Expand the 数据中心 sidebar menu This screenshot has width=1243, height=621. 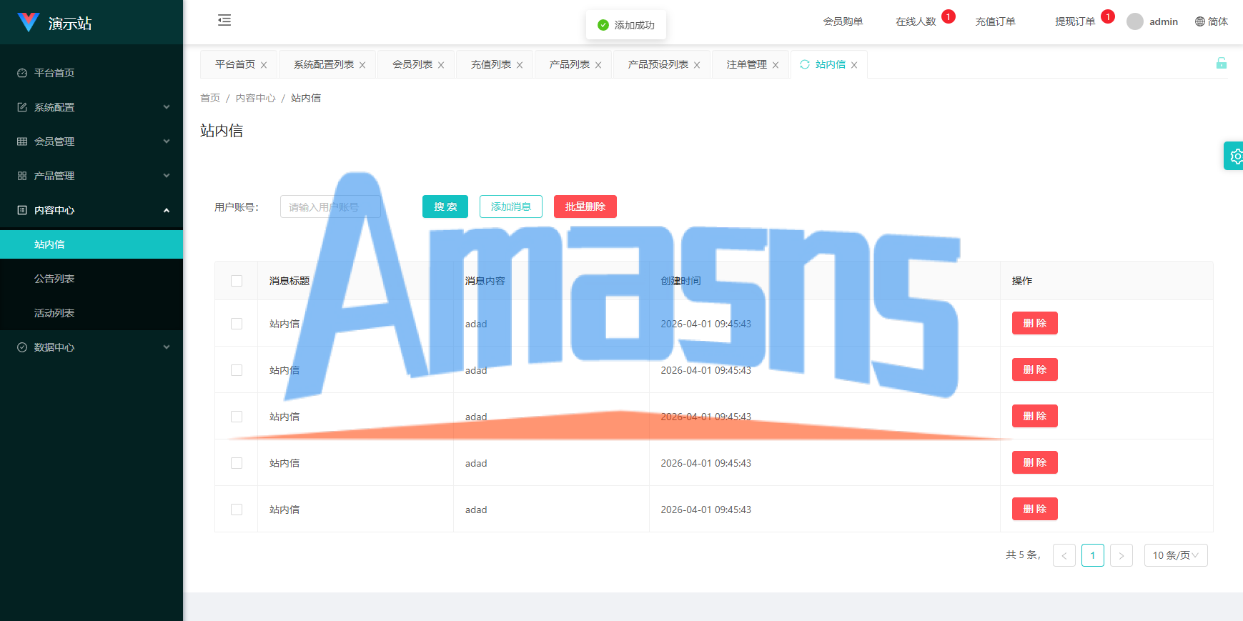(91, 347)
